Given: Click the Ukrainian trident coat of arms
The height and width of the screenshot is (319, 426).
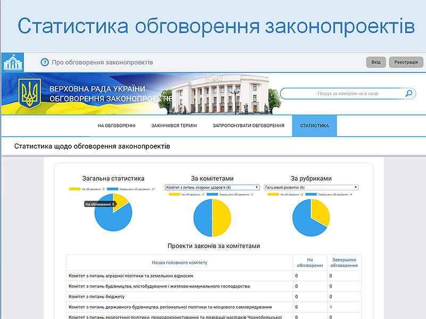Looking at the screenshot, I should tap(30, 94).
